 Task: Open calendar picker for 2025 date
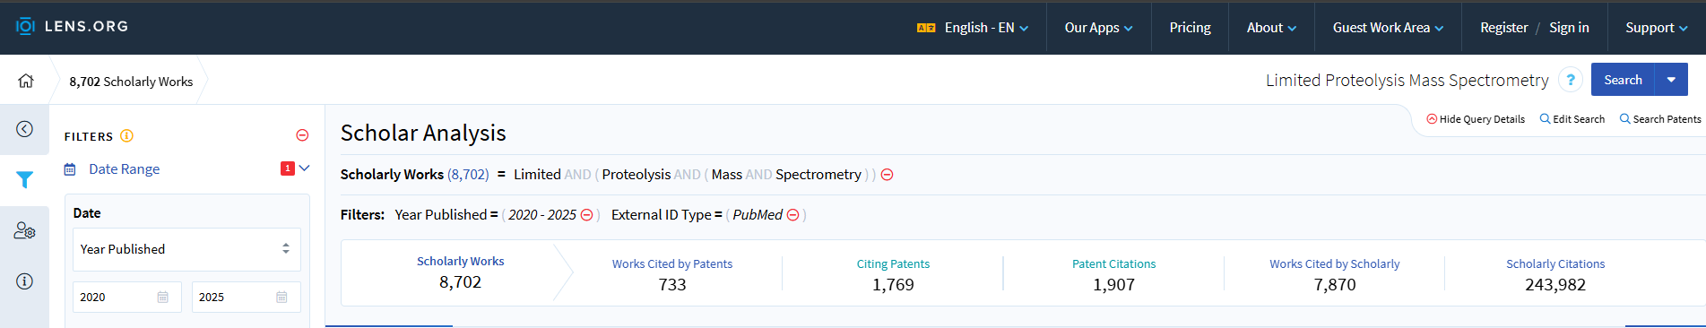tap(281, 298)
